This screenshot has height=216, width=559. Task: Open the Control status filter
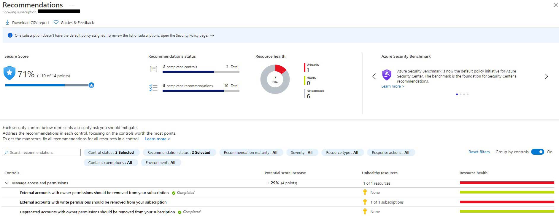tap(111, 152)
